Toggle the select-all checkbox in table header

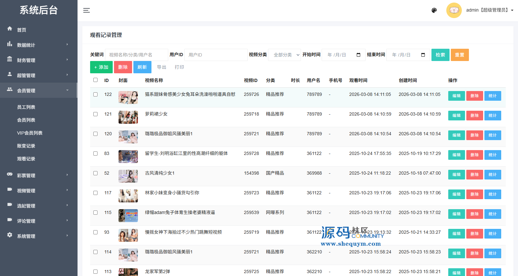tap(95, 80)
